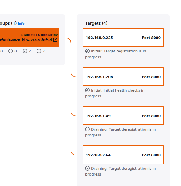The image size is (181, 186).
Task: Click the orange target group box
Action: (30, 38)
